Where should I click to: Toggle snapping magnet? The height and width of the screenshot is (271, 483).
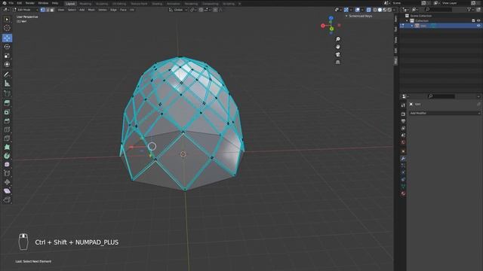(x=202, y=10)
